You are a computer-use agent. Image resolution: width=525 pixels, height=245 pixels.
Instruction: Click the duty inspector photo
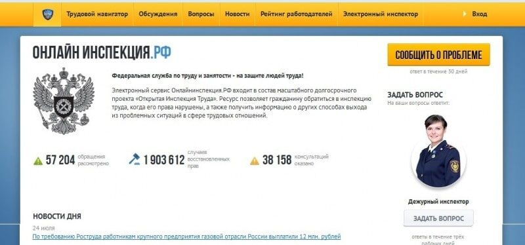coord(438,152)
